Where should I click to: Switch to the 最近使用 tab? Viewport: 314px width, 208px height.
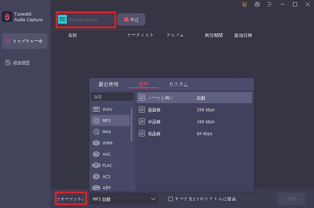coord(109,84)
